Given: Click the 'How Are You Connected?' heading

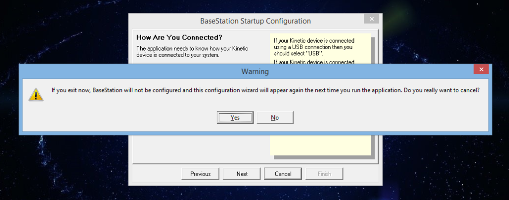Looking at the screenshot, I should tap(179, 37).
